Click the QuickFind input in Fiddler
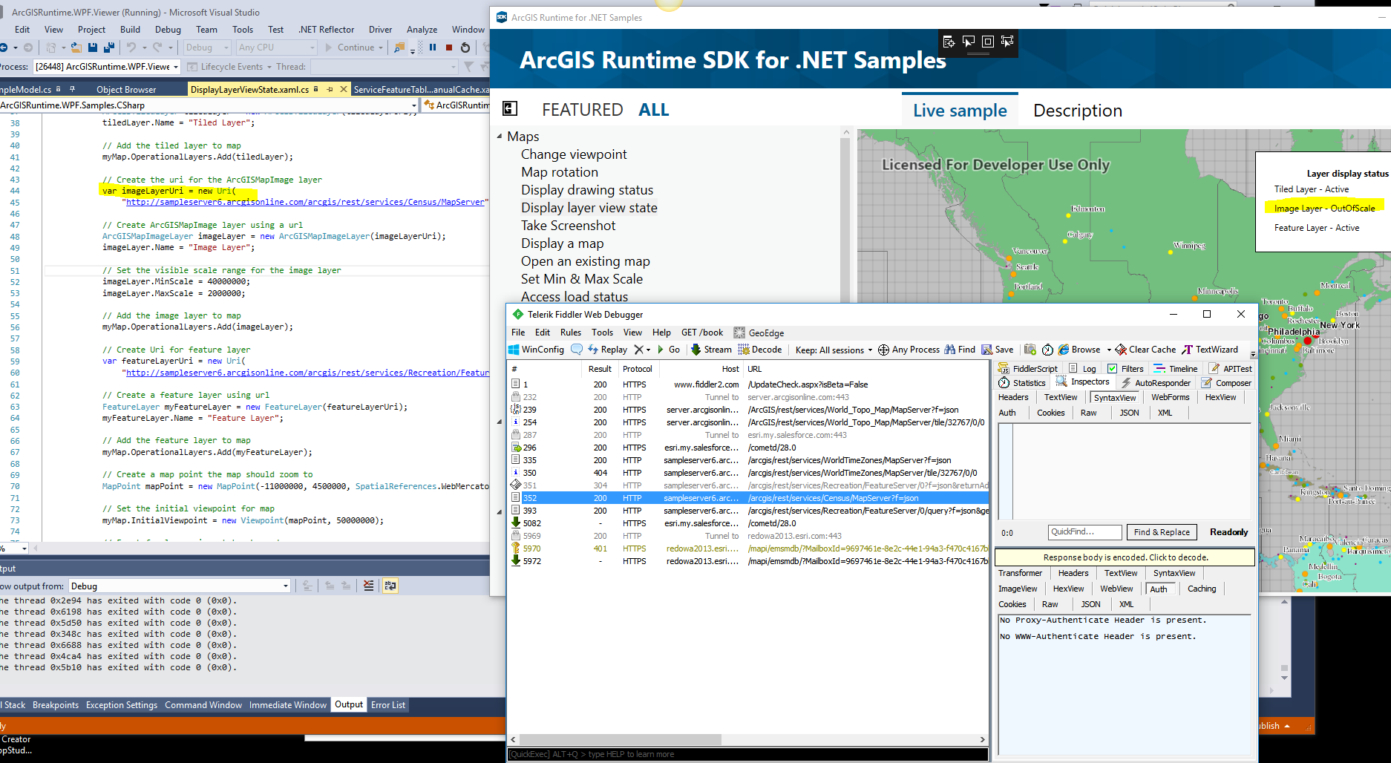This screenshot has height=763, width=1391. (1084, 532)
